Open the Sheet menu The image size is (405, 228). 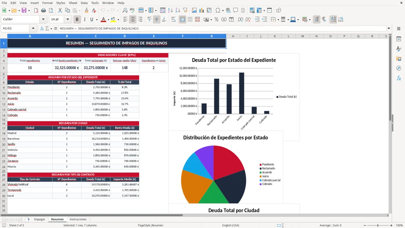click(73, 3)
